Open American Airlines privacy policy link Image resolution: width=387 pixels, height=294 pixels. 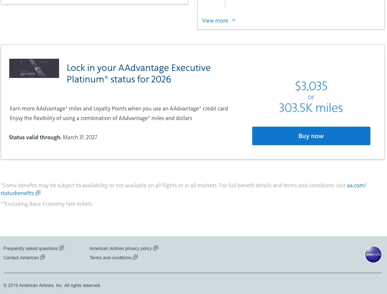click(120, 249)
